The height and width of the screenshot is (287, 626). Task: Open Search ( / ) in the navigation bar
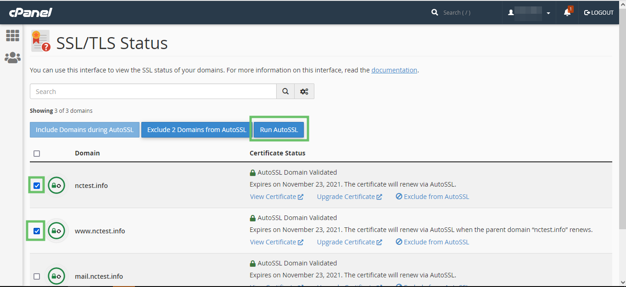[457, 12]
